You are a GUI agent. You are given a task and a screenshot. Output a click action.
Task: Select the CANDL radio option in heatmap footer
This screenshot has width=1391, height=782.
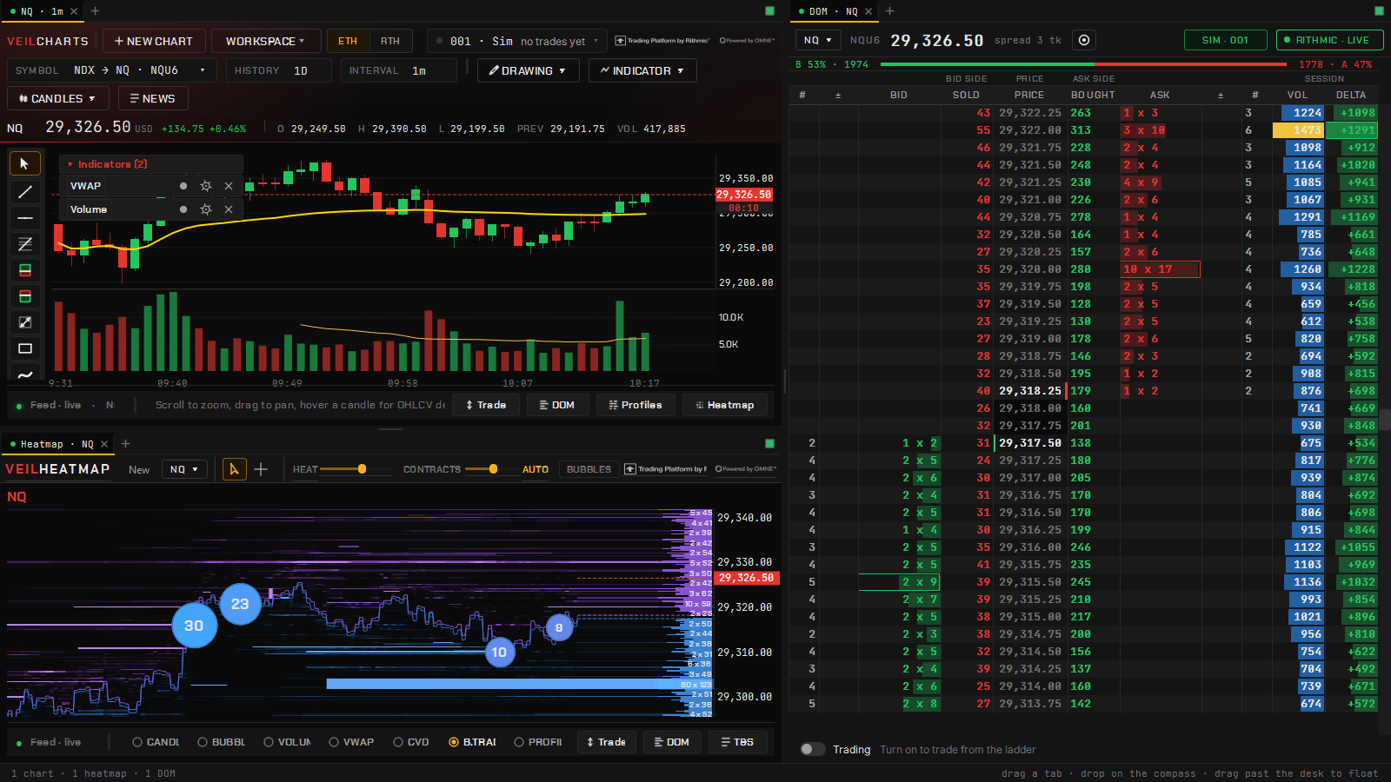[156, 742]
